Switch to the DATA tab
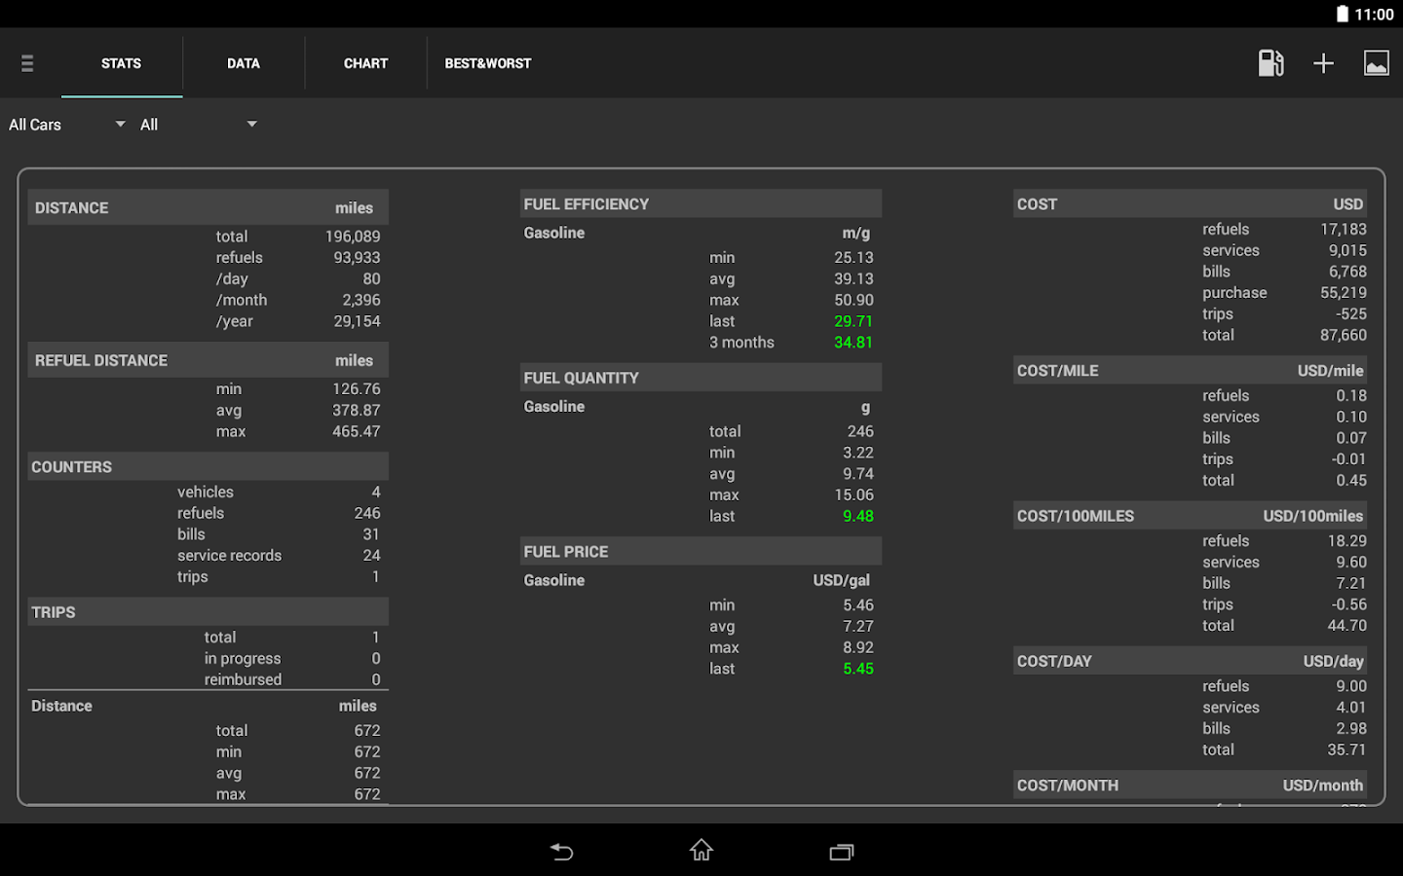Viewport: 1403px width, 876px height. [244, 62]
